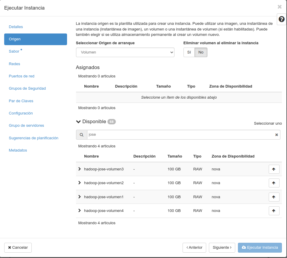This screenshot has width=287, height=258.
Task: Select Sí for eliminar volumen
Action: coord(189,52)
